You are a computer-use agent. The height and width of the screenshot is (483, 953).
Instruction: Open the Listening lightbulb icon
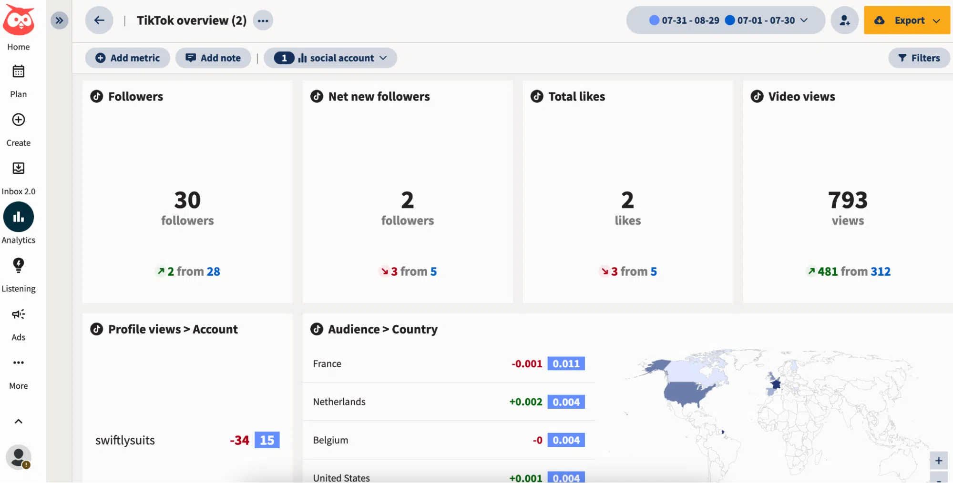[18, 265]
